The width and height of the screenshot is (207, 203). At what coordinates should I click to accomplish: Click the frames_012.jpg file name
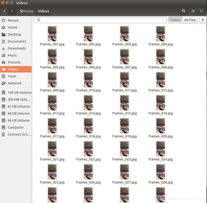pos(161,90)
